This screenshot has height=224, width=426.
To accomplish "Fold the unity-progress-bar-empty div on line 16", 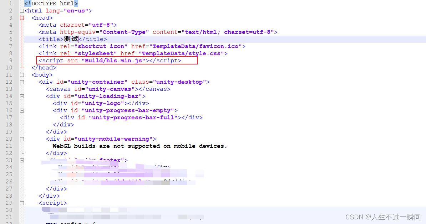I will click(x=22, y=110).
